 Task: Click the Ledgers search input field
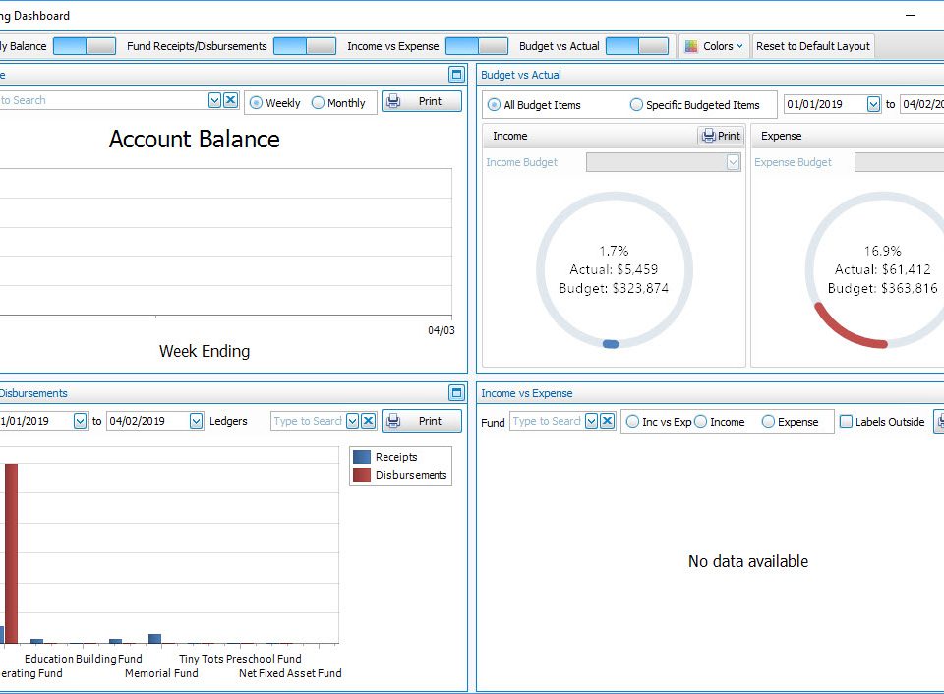tap(307, 421)
